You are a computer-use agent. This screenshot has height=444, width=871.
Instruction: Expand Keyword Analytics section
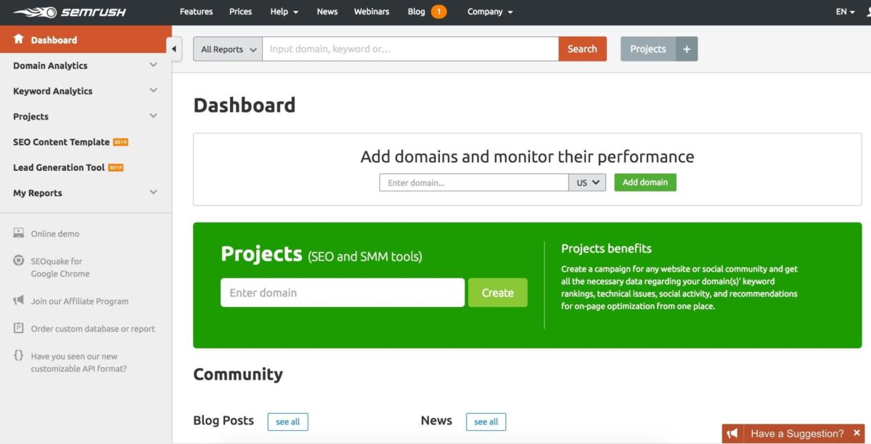[153, 91]
